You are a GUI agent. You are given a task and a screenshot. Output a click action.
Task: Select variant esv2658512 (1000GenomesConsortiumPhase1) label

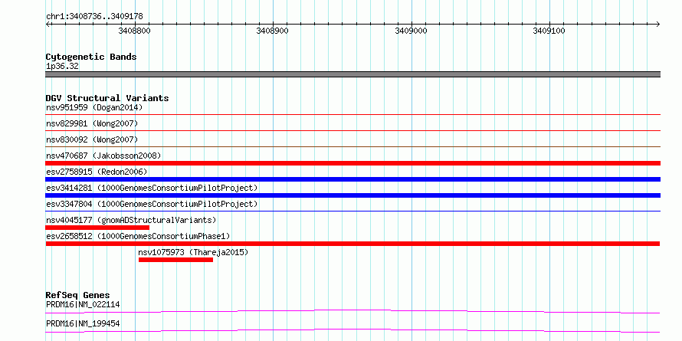[x=138, y=236]
